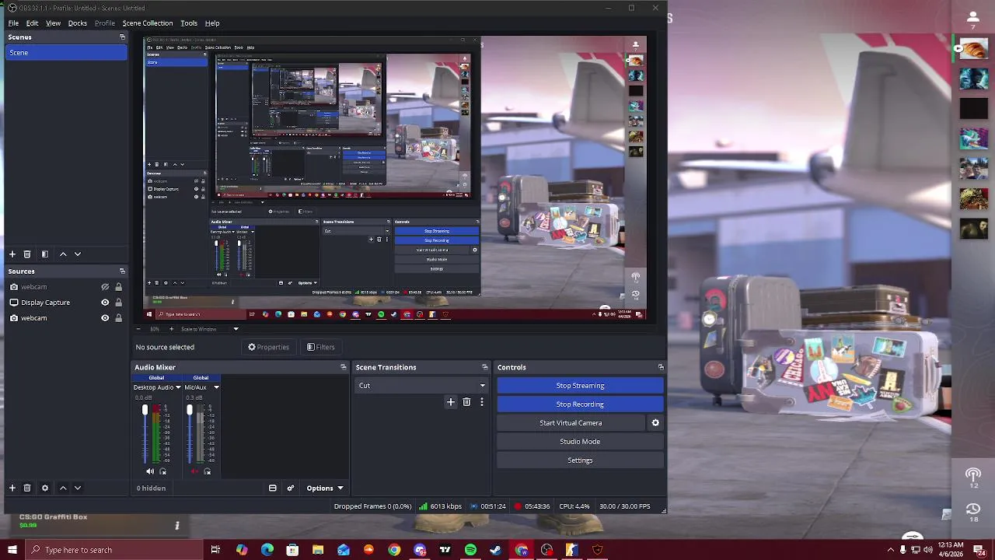Open the source Filters button

pyautogui.click(x=320, y=347)
